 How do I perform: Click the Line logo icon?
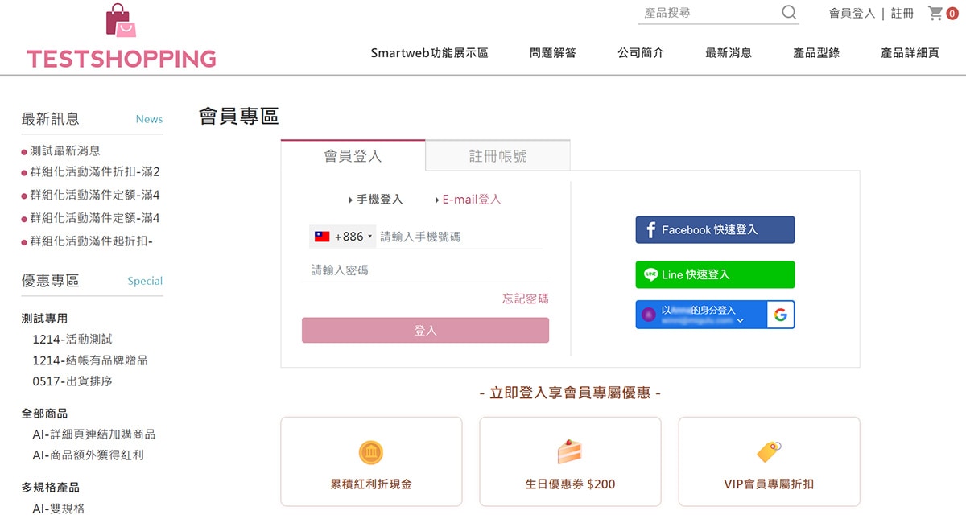(651, 274)
